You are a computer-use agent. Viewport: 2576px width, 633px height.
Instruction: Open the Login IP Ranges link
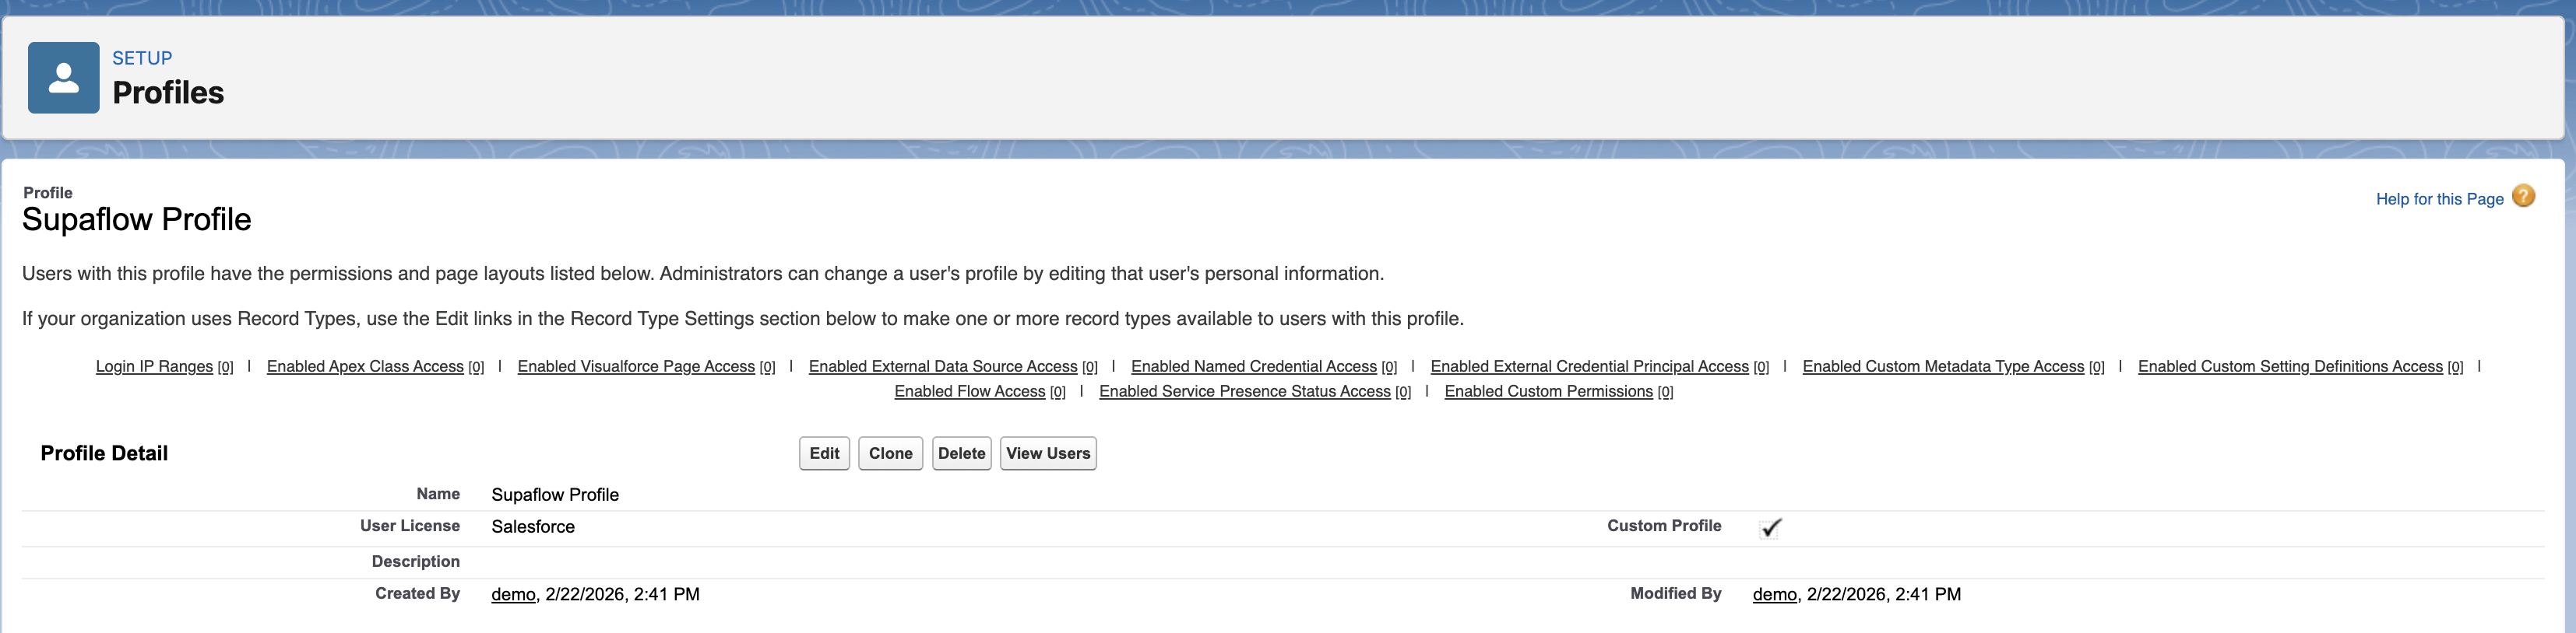click(154, 366)
